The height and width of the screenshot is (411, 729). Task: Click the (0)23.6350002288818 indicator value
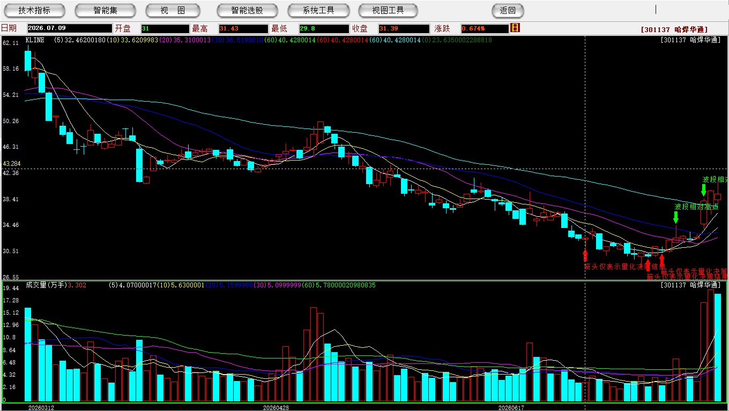click(x=457, y=40)
